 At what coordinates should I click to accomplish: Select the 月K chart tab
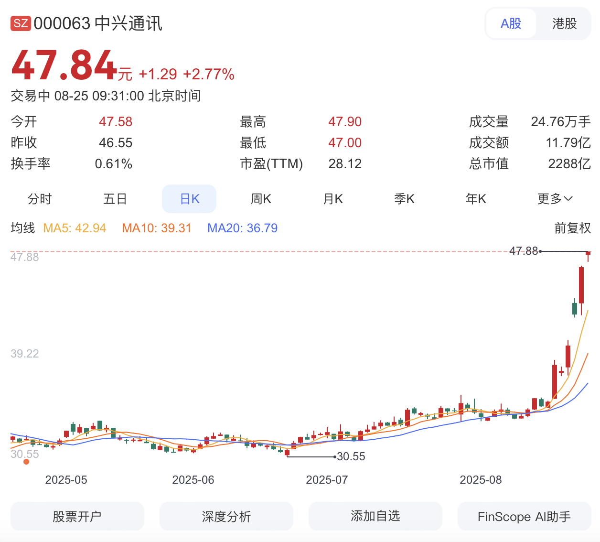pos(333,199)
